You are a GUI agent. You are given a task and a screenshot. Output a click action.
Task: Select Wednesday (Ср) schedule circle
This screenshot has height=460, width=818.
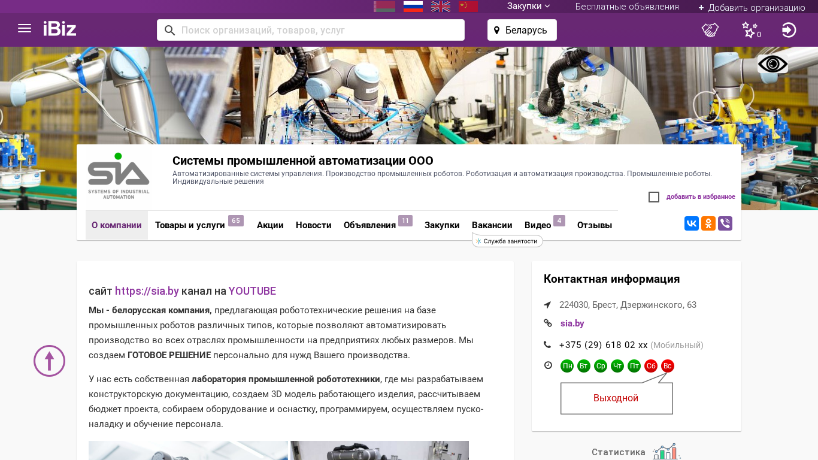601,366
